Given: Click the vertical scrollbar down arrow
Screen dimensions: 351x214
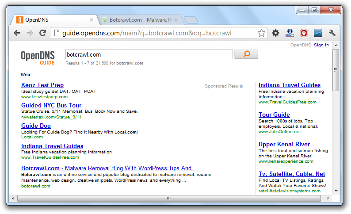Looking at the screenshot, I should click(x=336, y=191).
